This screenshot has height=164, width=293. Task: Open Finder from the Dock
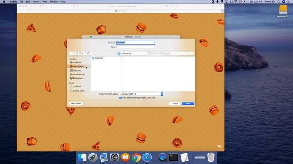coord(82,158)
